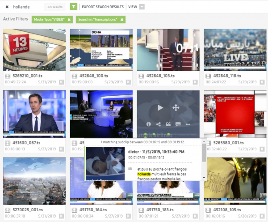Open the more options dots on hovered video

pyautogui.click(x=188, y=124)
